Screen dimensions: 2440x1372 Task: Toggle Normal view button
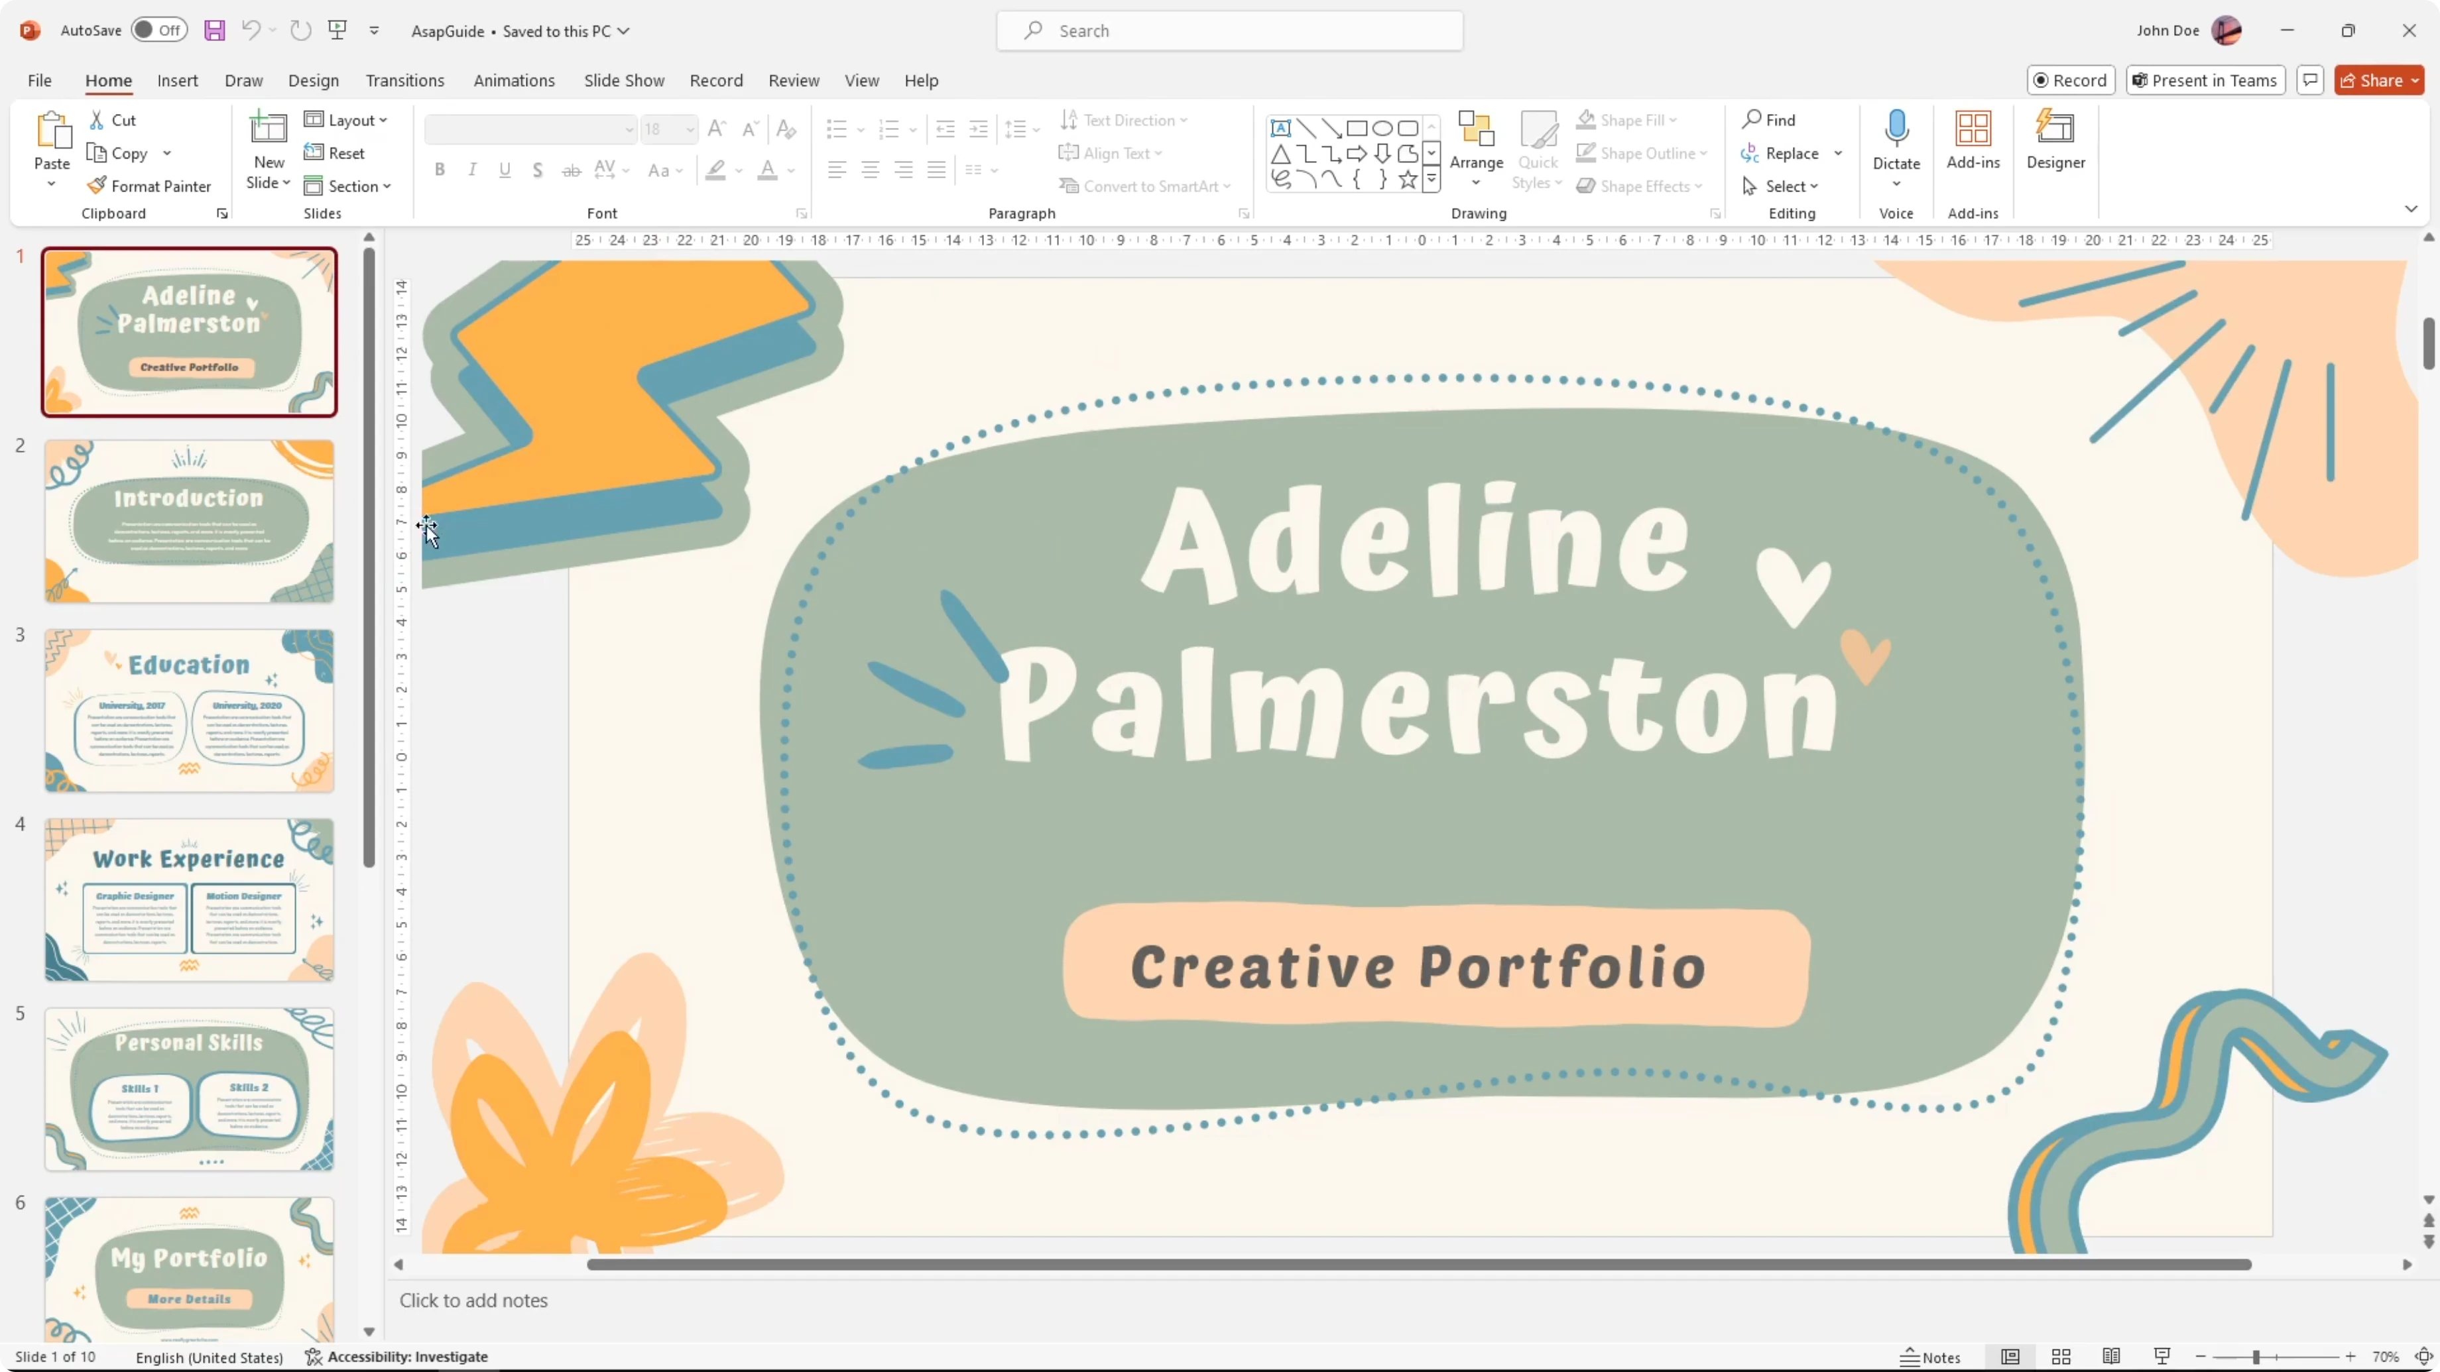(x=2010, y=1356)
